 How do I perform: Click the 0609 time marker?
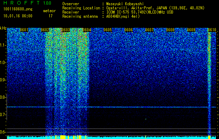tap(191, 30)
